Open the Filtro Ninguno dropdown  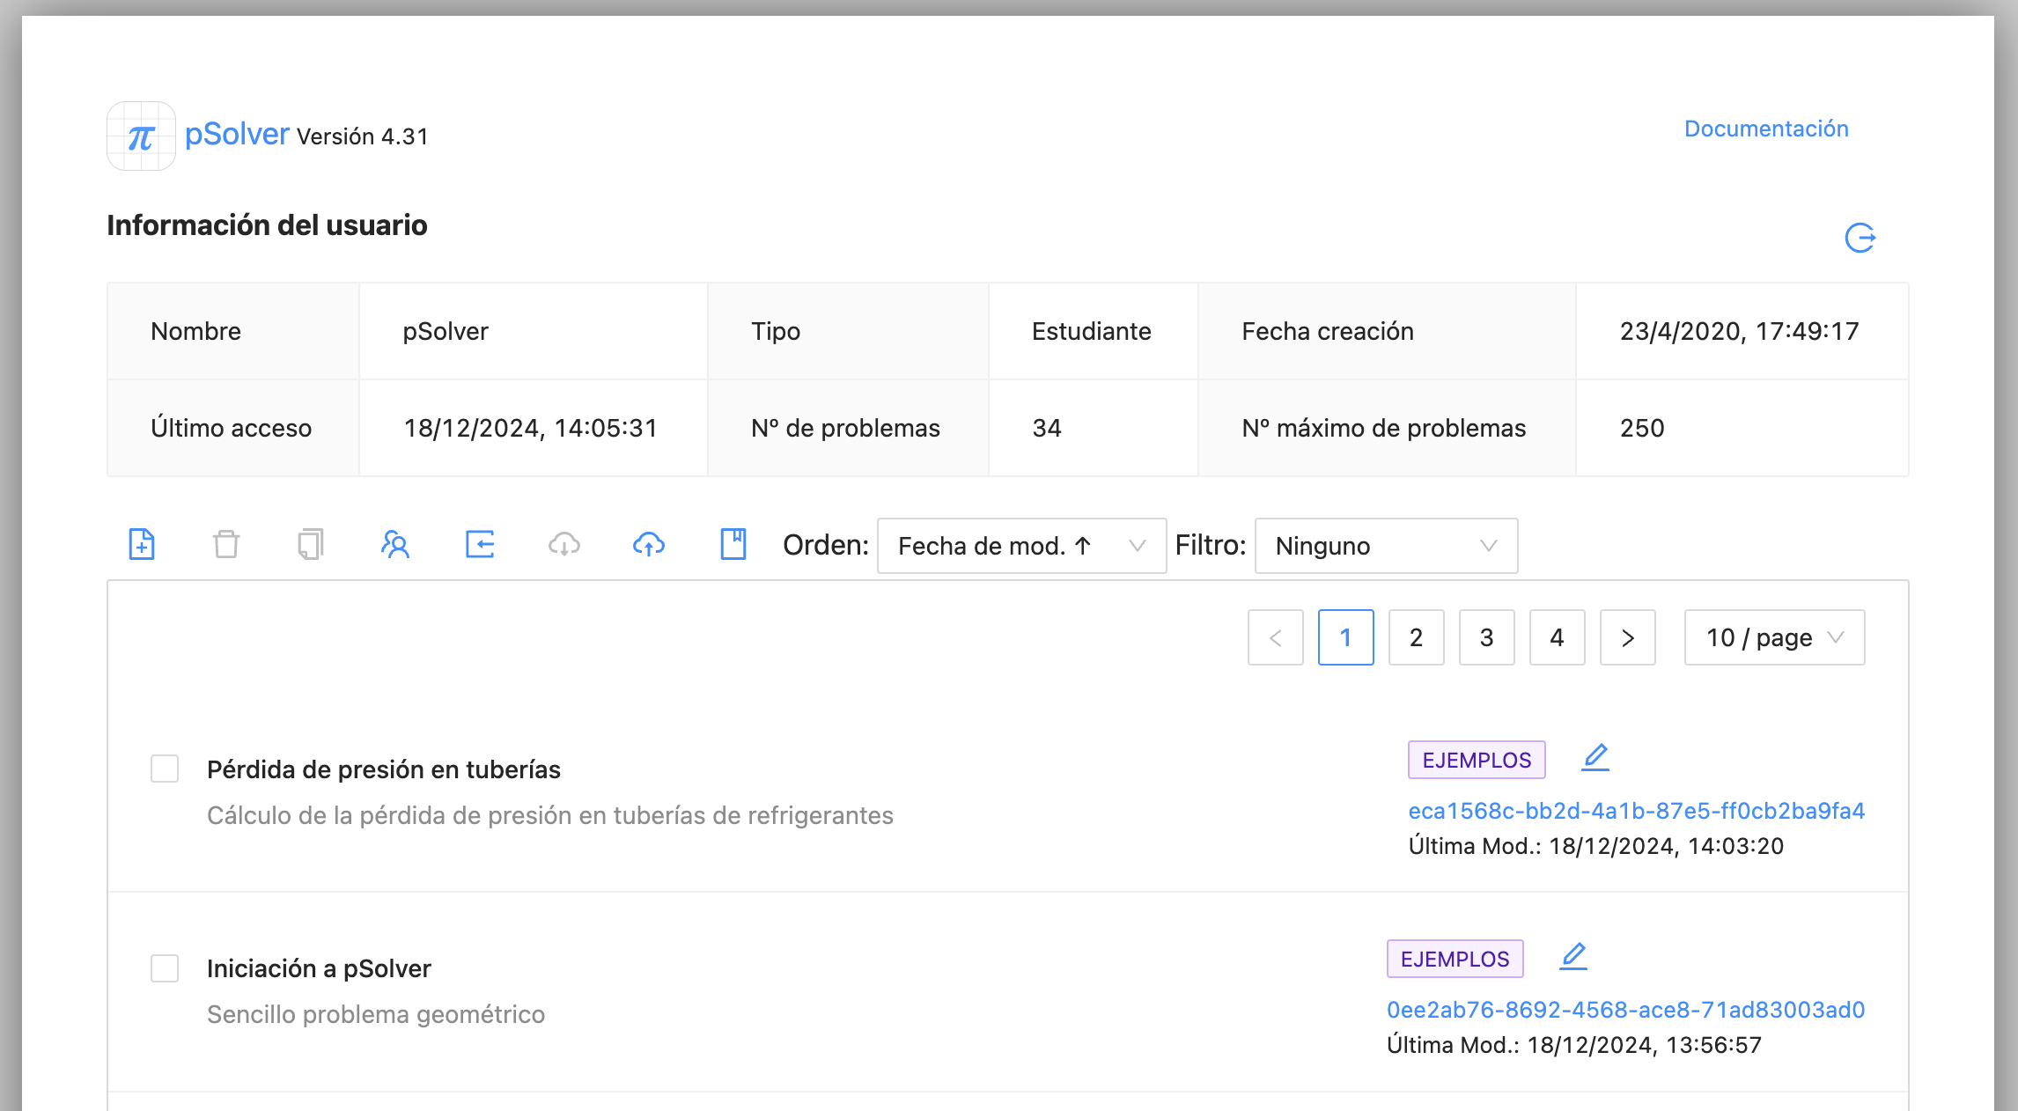pos(1386,546)
